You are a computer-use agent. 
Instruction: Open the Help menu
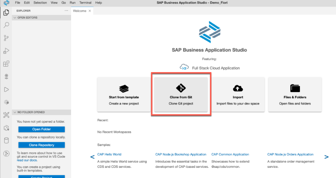tap(98, 3)
